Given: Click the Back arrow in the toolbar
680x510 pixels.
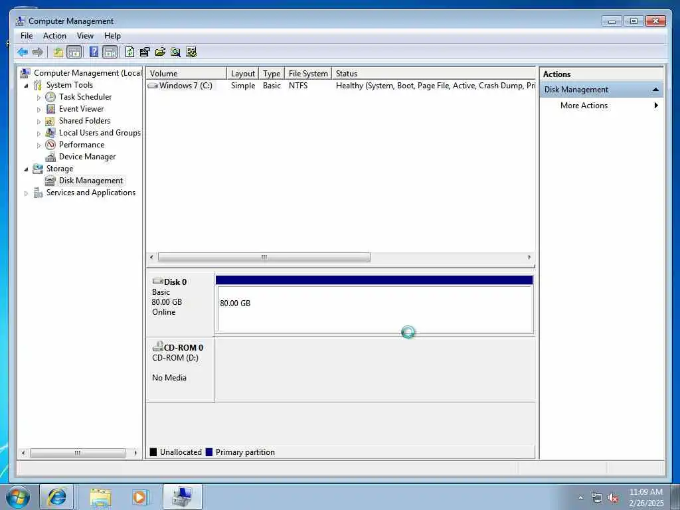Looking at the screenshot, I should (x=23, y=52).
